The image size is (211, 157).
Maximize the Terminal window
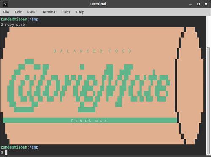tap(198, 4)
